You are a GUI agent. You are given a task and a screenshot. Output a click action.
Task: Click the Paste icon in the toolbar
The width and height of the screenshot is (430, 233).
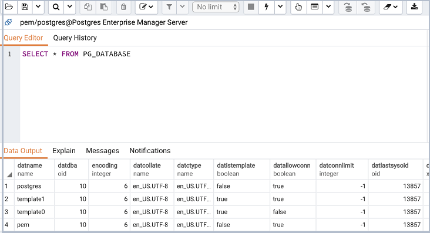click(103, 7)
